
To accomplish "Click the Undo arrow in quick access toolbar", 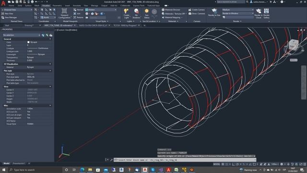I will (x=36, y=2).
